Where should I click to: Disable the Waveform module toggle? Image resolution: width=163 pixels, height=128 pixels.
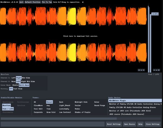pos(7,105)
